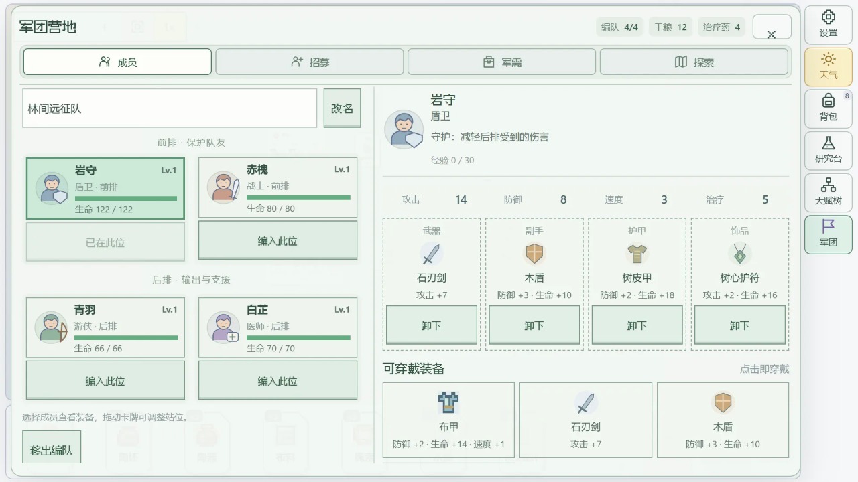
Task: Click 编入此位 under 青羽
Action: coord(105,380)
